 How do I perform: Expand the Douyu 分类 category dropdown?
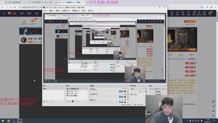(x=37, y=13)
